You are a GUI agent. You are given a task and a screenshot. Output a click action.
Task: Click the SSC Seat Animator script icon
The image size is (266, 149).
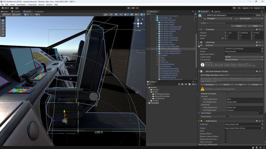click(201, 72)
